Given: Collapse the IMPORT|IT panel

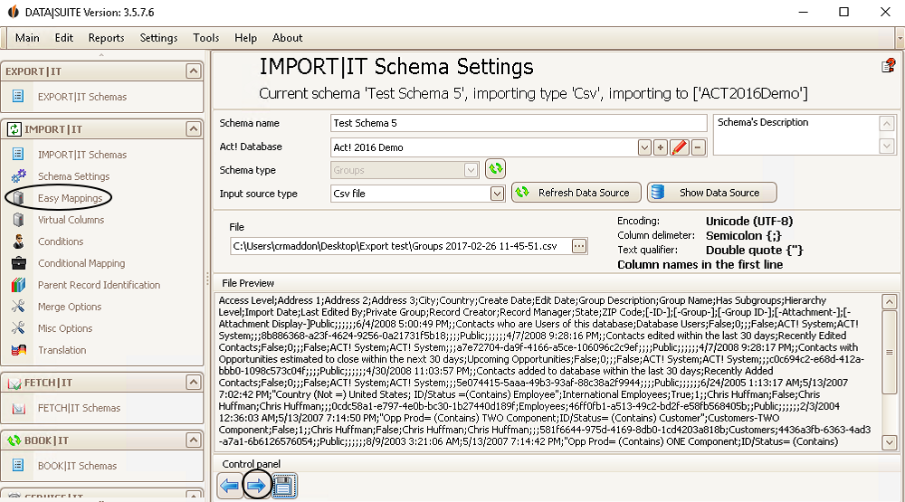Looking at the screenshot, I should 194,128.
